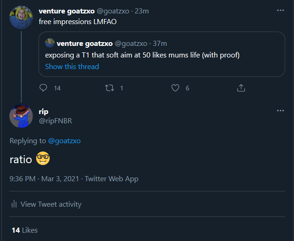Click the share upload icon

(241, 88)
